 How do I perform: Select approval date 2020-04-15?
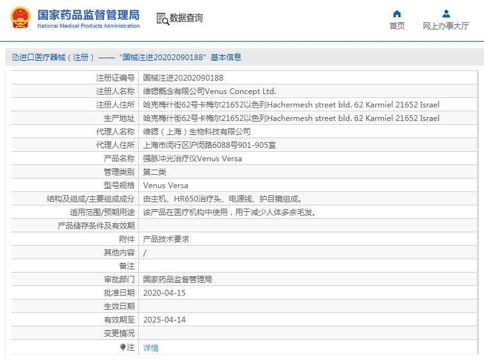point(164,293)
